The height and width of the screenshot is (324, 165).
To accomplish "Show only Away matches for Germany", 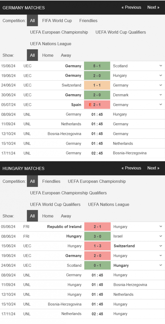I will point(66,55).
